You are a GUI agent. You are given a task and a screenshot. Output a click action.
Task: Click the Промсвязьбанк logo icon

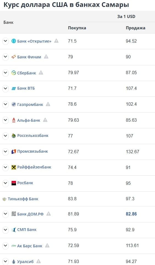[14, 152]
